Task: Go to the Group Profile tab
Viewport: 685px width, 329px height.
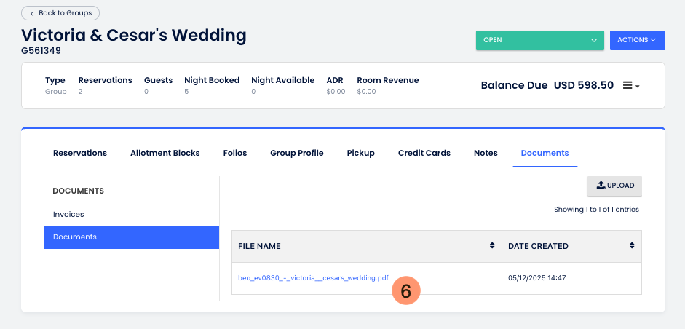Action: coord(296,153)
